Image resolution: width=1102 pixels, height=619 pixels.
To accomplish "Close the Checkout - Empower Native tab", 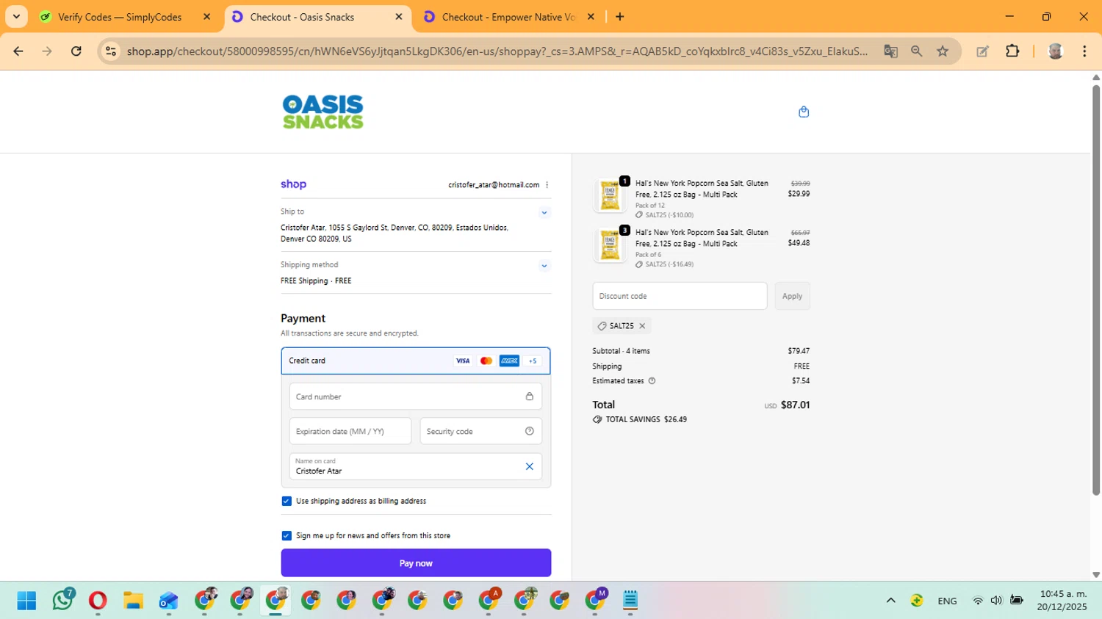I will tap(591, 17).
